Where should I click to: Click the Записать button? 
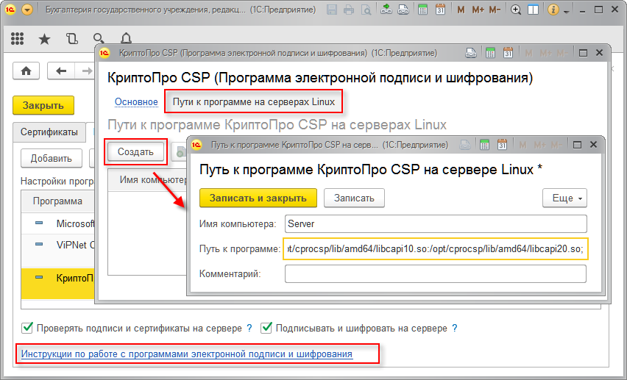(354, 198)
